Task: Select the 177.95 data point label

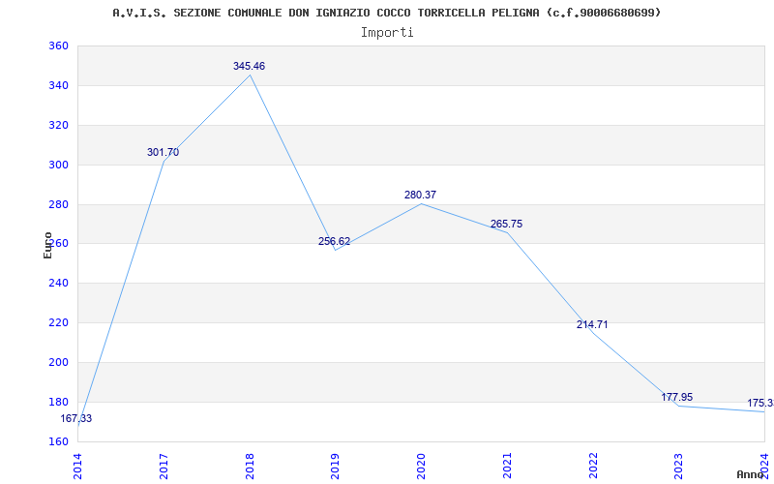Action: pyautogui.click(x=676, y=398)
